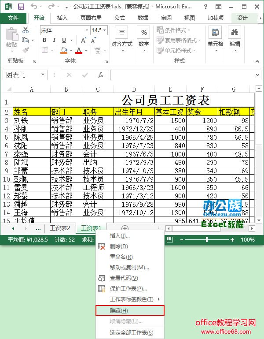
Task: Click the formula bar Enter checkmark icon
Action: pyautogui.click(x=85, y=75)
